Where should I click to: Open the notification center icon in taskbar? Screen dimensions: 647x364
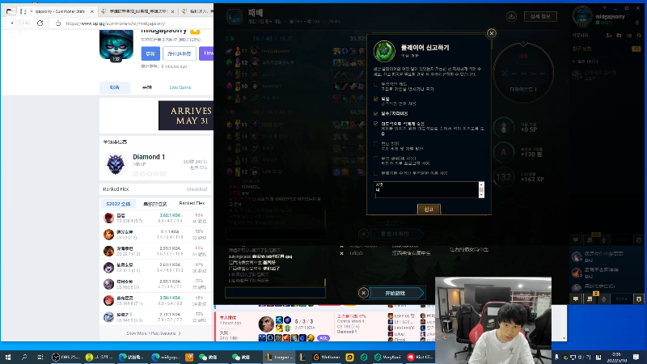point(636,357)
